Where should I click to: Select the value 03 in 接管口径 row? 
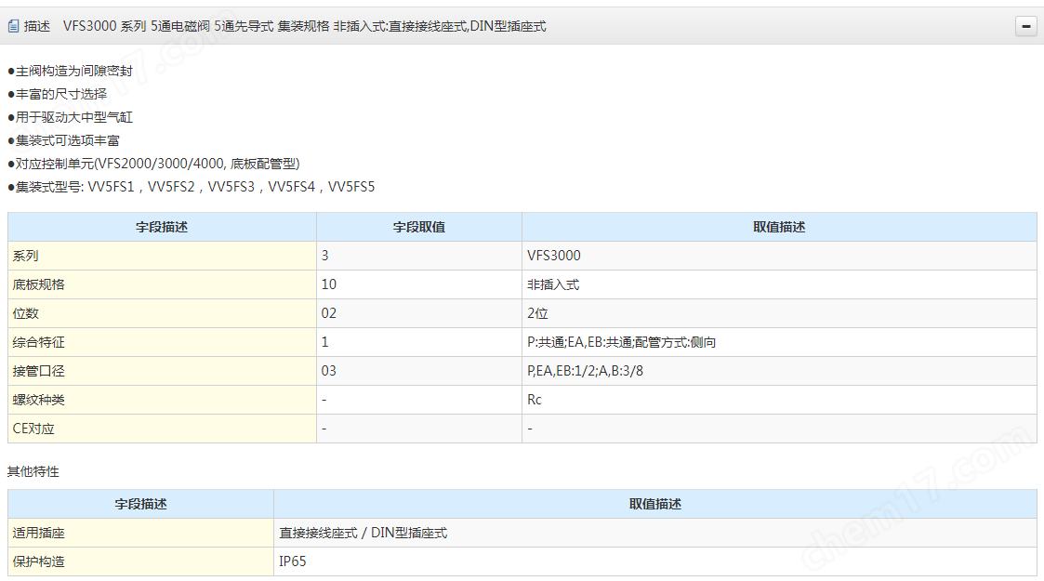coord(418,371)
